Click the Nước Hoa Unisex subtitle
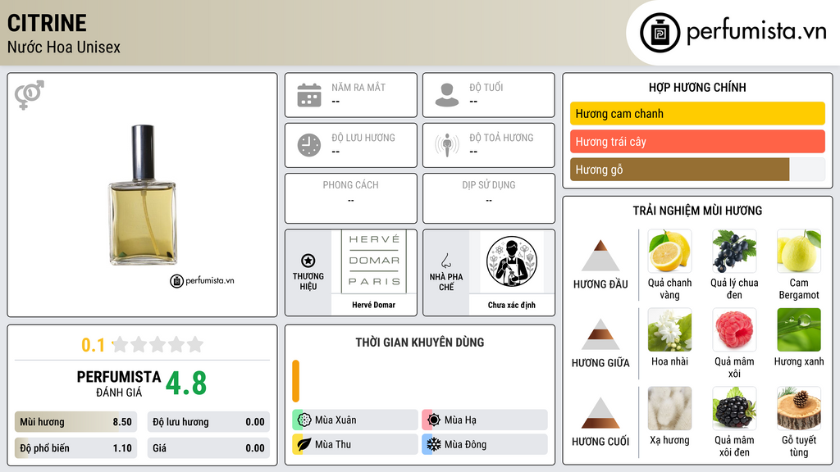 (64, 47)
